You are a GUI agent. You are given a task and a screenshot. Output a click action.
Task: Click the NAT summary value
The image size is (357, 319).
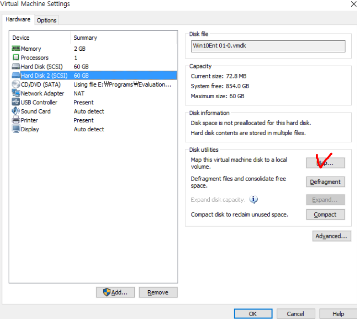point(79,93)
